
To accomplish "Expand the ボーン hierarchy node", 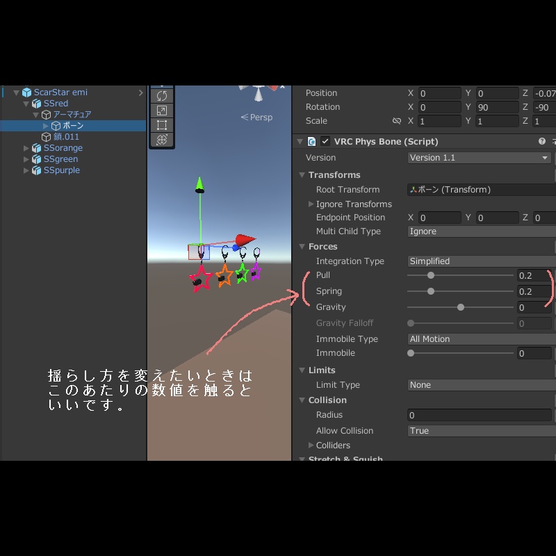I will pos(45,126).
